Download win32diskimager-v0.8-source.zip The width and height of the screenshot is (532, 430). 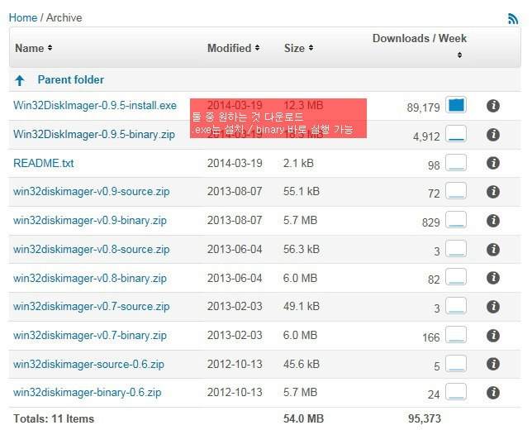click(x=91, y=249)
